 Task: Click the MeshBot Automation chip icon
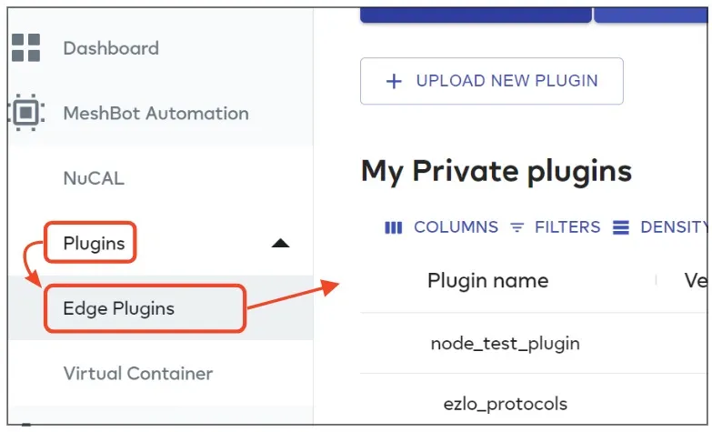[x=26, y=112]
